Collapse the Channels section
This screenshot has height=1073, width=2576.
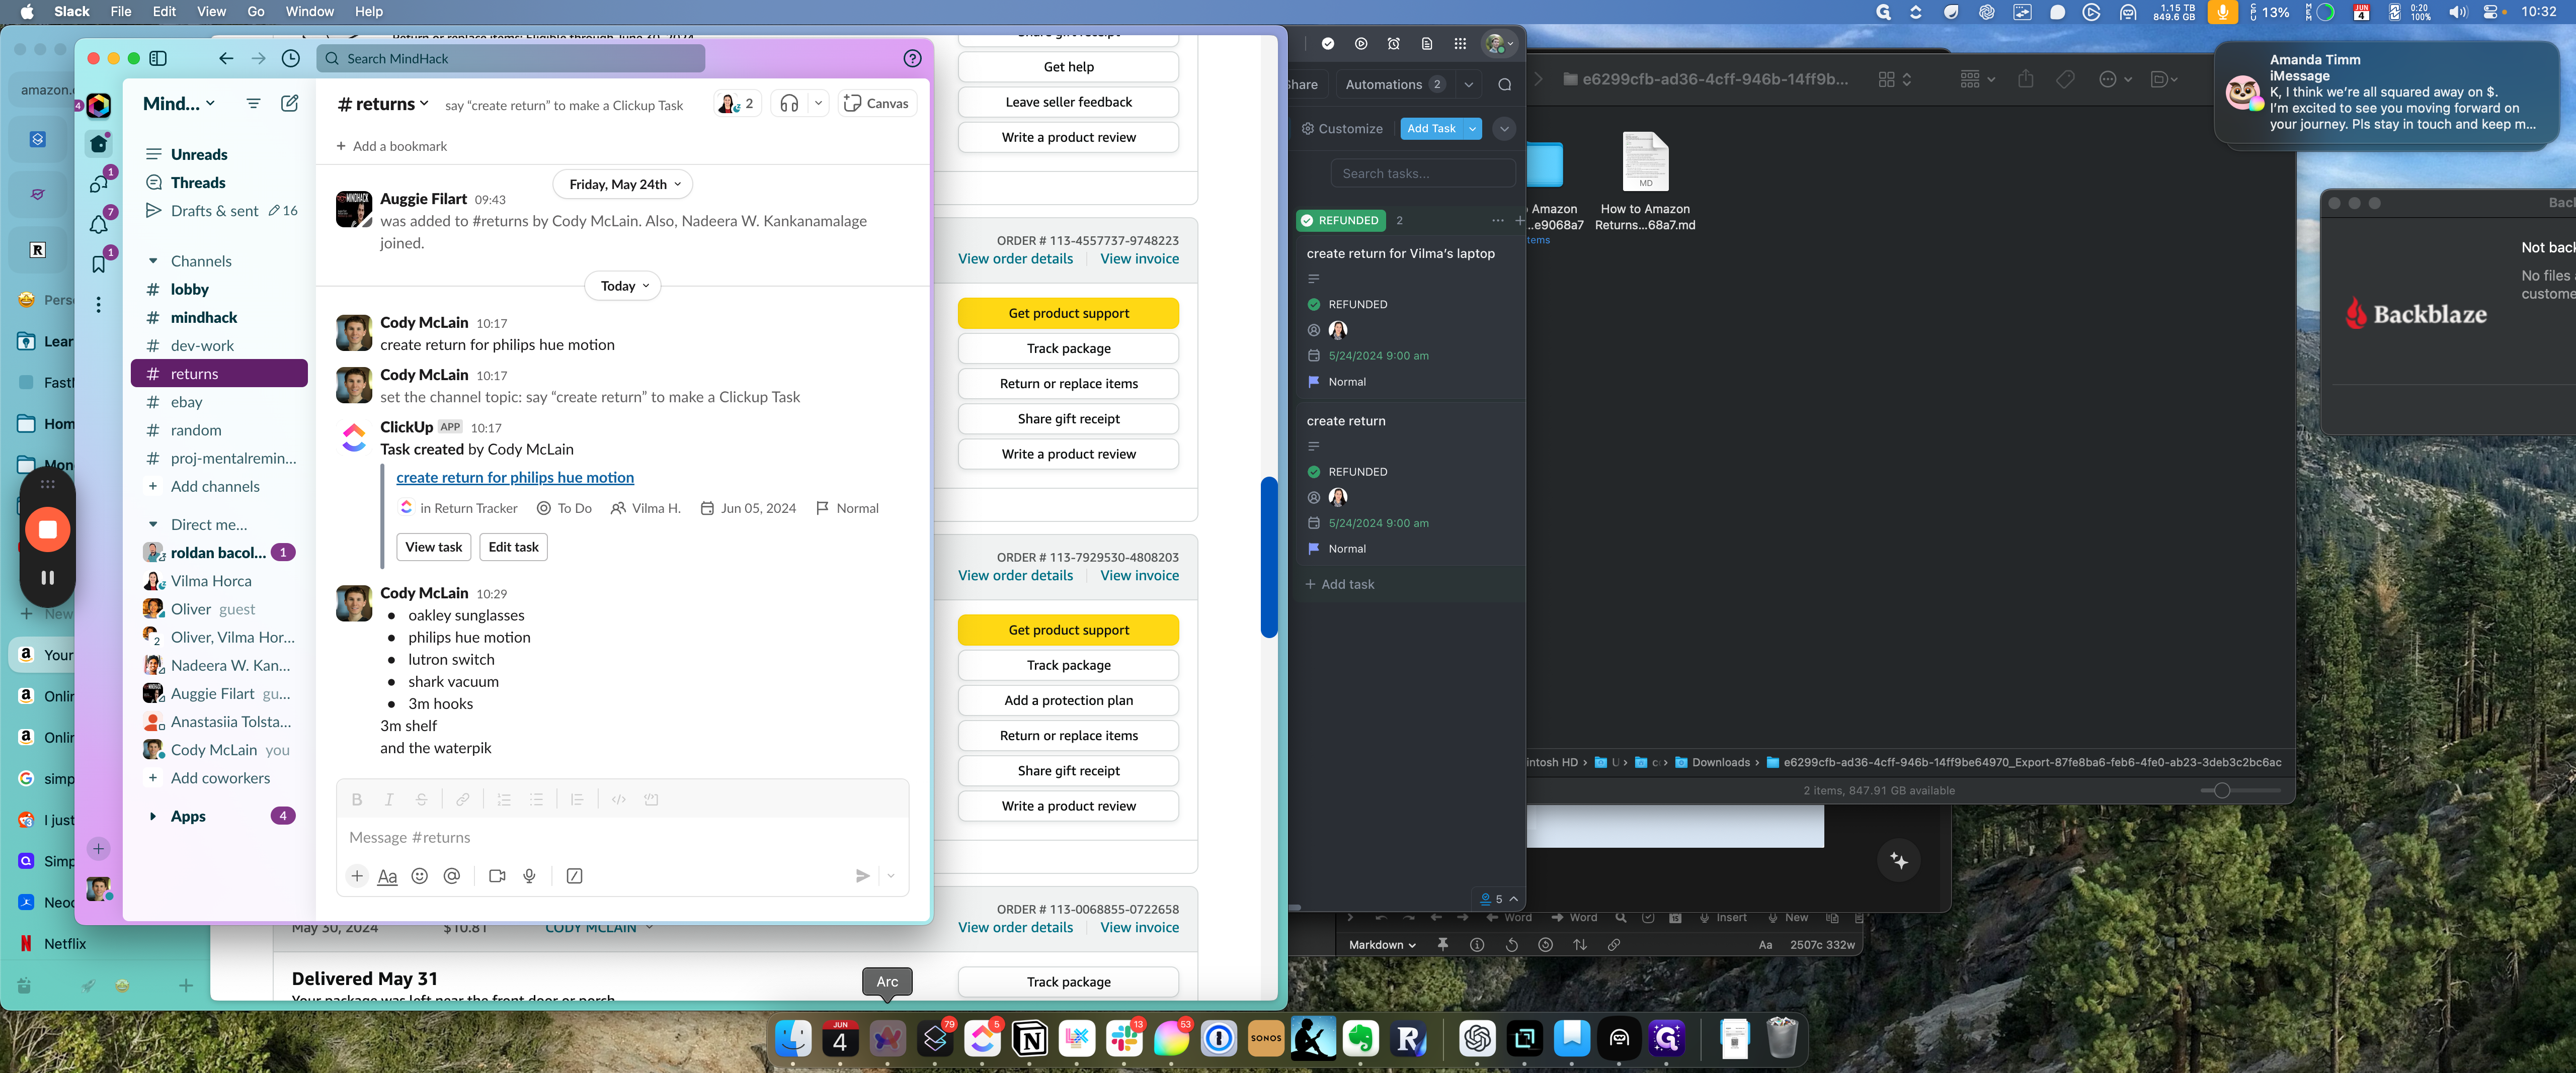[153, 261]
